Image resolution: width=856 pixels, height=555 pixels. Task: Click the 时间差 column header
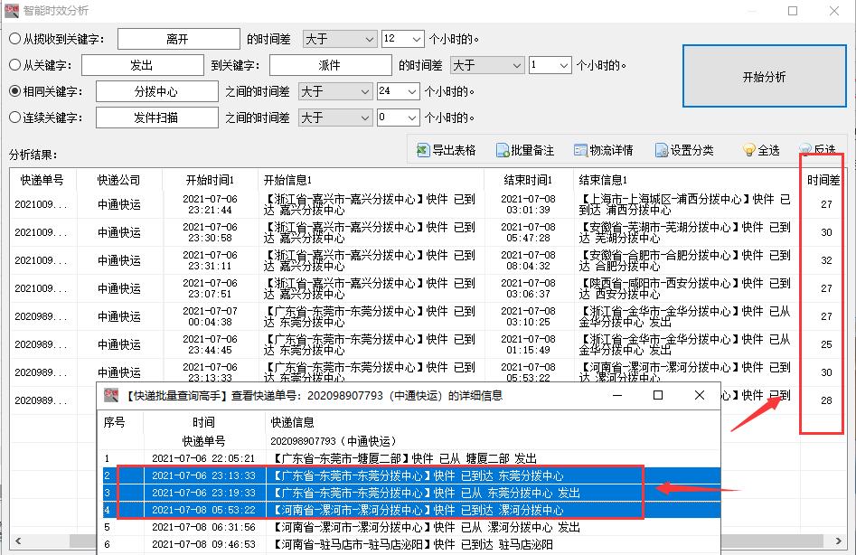(x=822, y=179)
